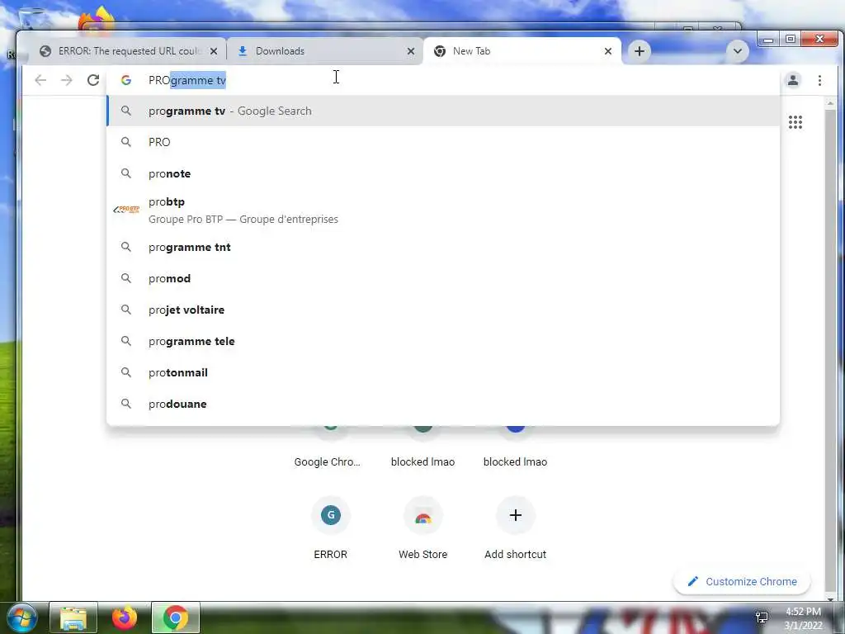Click Chrome taskbar icon

pos(175,617)
